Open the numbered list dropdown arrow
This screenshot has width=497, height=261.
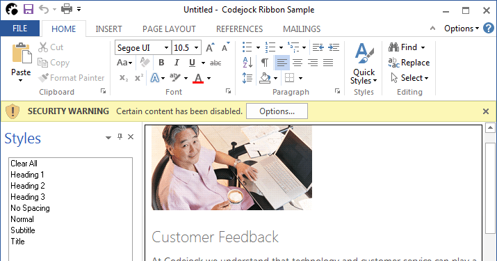[x=281, y=47]
